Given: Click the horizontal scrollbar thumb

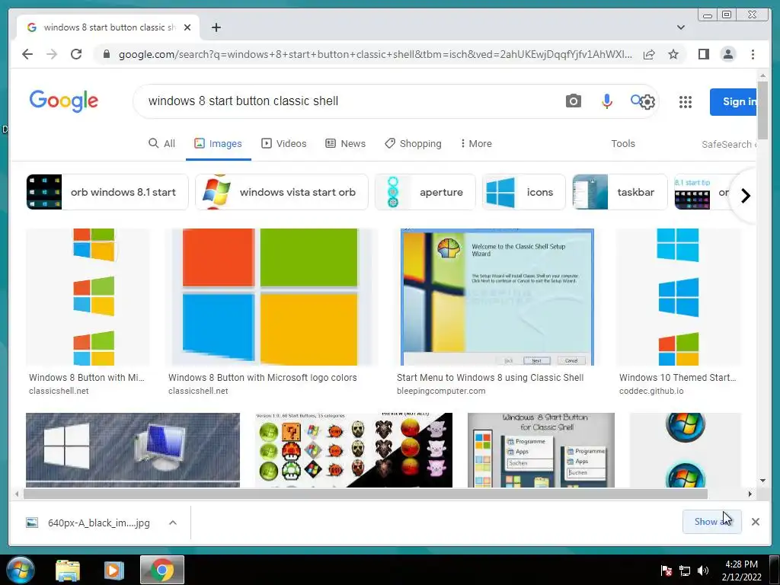Looking at the screenshot, I should (365, 494).
